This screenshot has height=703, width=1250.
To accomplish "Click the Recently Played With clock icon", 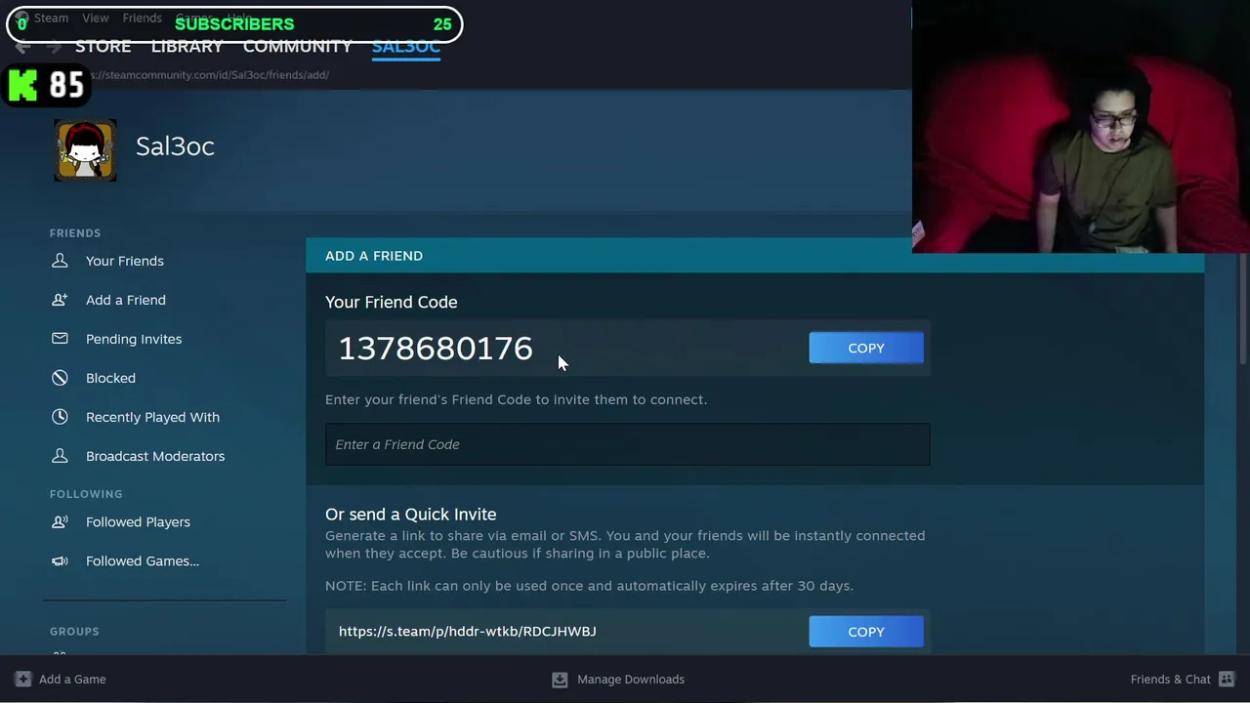I will pos(60,417).
